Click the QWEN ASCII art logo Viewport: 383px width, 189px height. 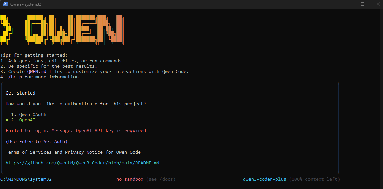[62, 30]
